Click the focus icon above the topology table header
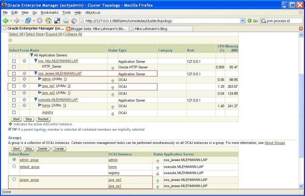 pyautogui.click(x=10, y=40)
